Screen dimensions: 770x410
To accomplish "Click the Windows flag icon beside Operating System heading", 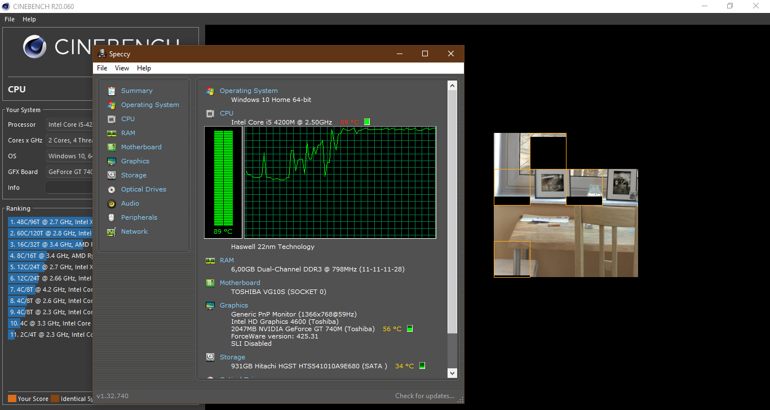I will tap(210, 91).
